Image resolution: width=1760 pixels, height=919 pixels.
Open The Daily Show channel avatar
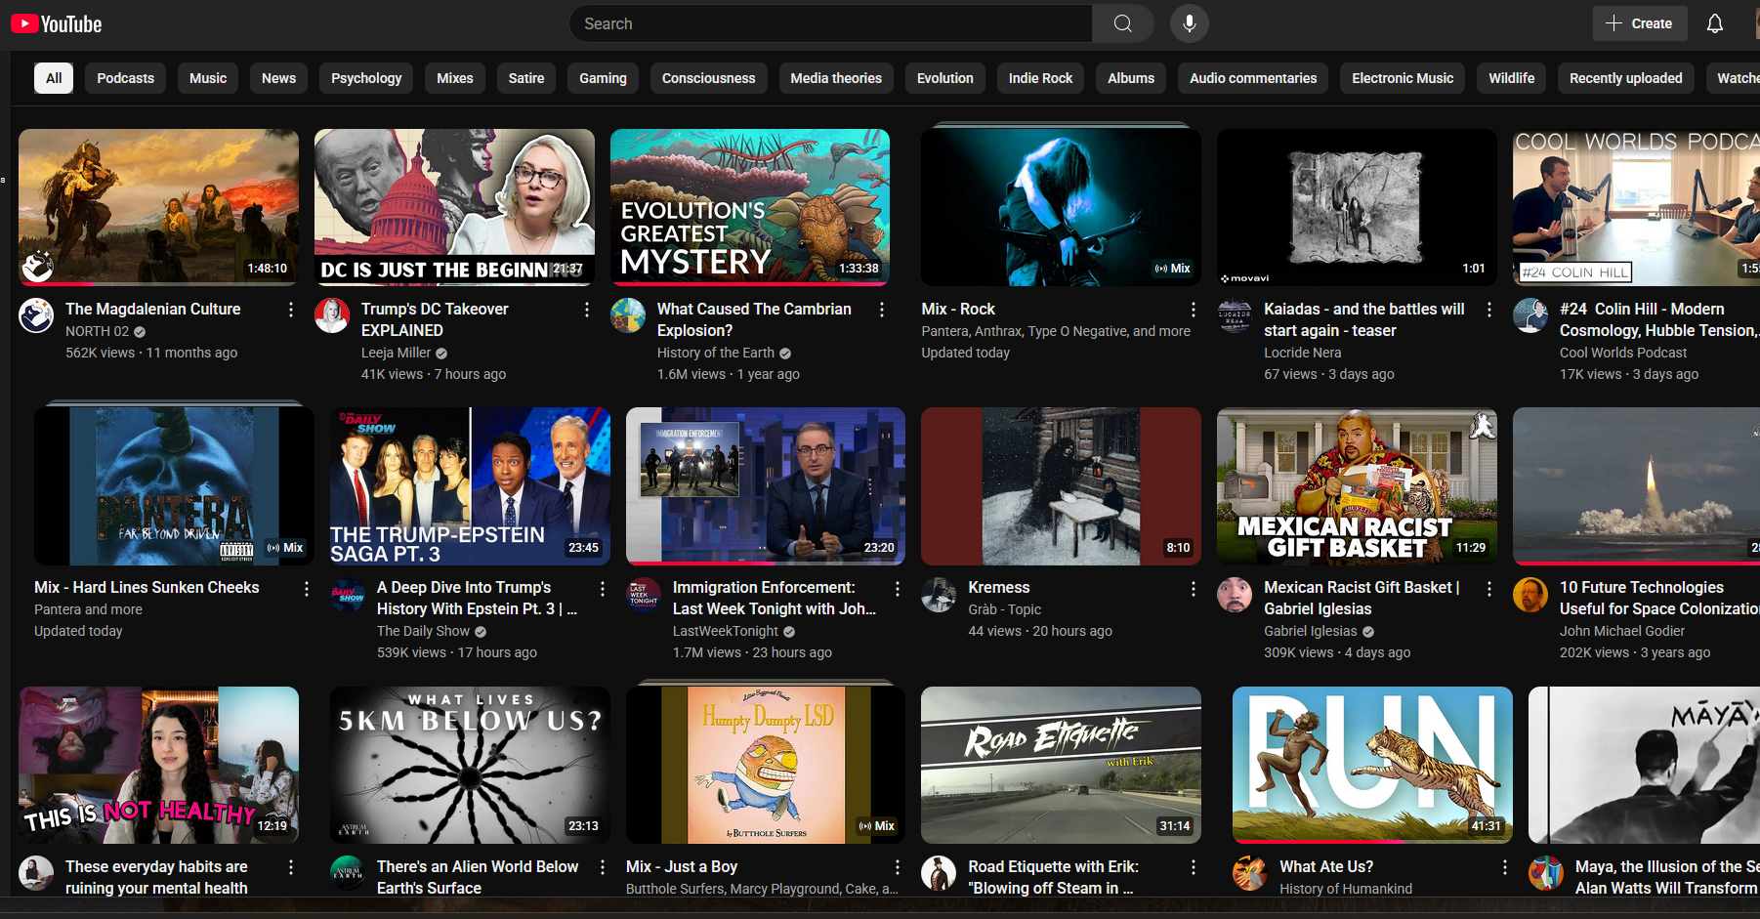[348, 594]
